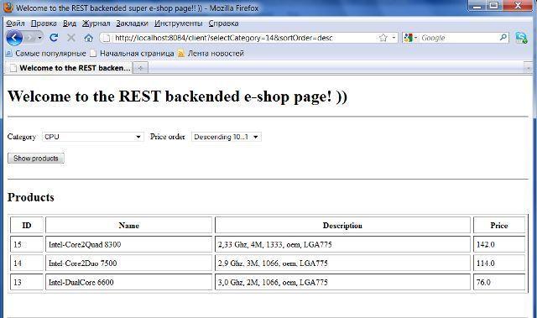
Task: Open the Category dropdown showing CPU
Action: click(93, 137)
